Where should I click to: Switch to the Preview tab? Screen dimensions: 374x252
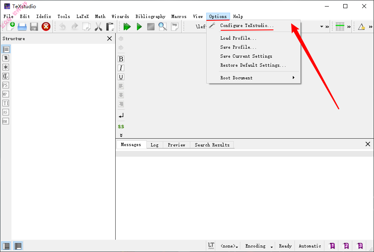pos(176,145)
